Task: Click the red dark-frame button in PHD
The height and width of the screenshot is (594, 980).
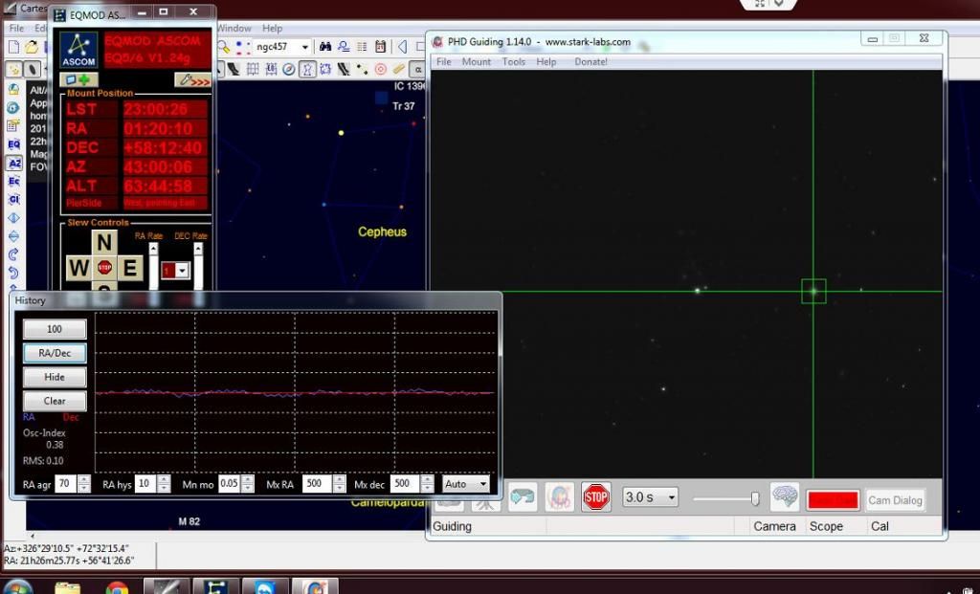Action: click(x=834, y=499)
